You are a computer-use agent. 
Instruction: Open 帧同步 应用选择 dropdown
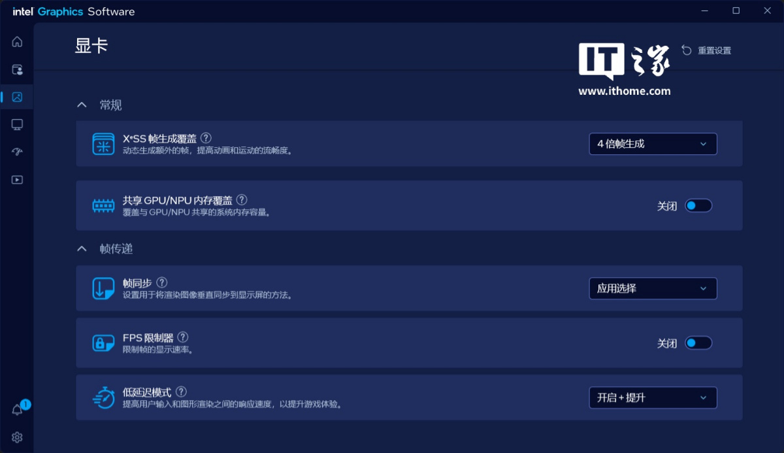[x=653, y=288]
